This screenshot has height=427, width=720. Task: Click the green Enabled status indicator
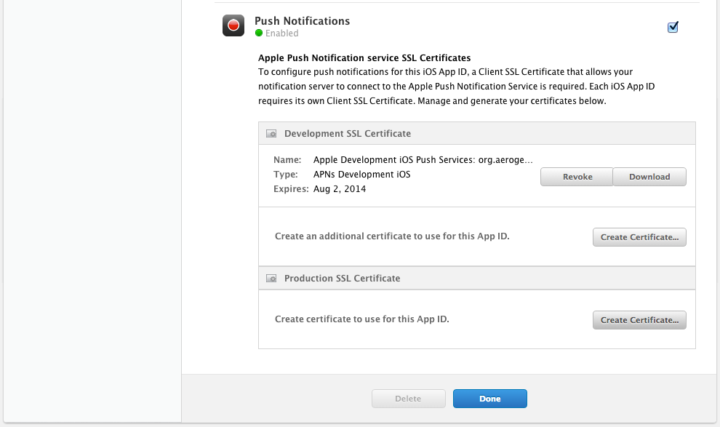[x=259, y=33]
